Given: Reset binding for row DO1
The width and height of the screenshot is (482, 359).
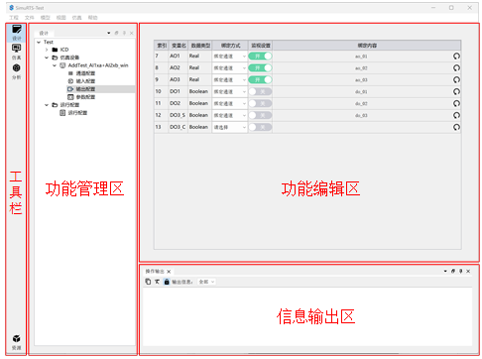Looking at the screenshot, I should pyautogui.click(x=456, y=91).
